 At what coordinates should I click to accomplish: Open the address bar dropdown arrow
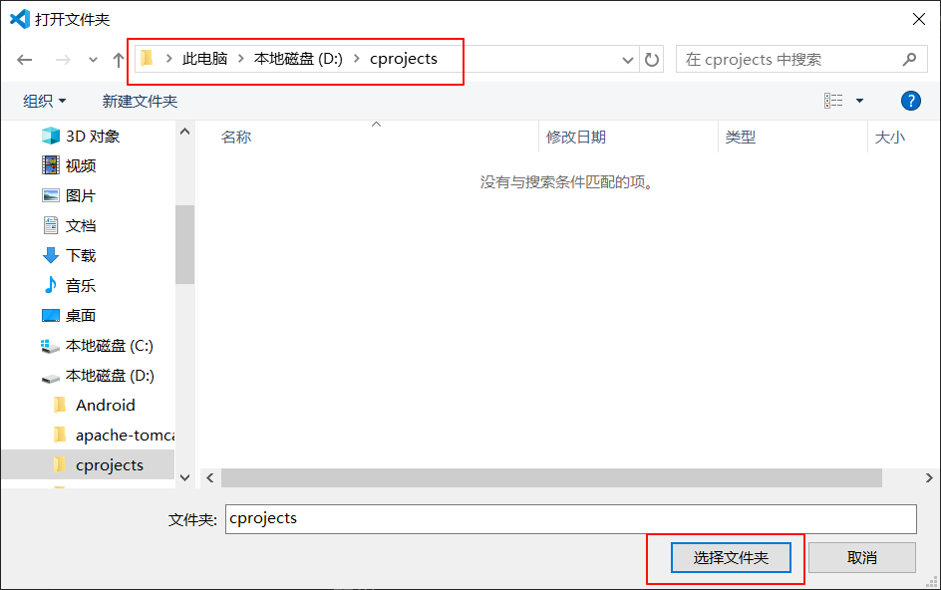[628, 59]
